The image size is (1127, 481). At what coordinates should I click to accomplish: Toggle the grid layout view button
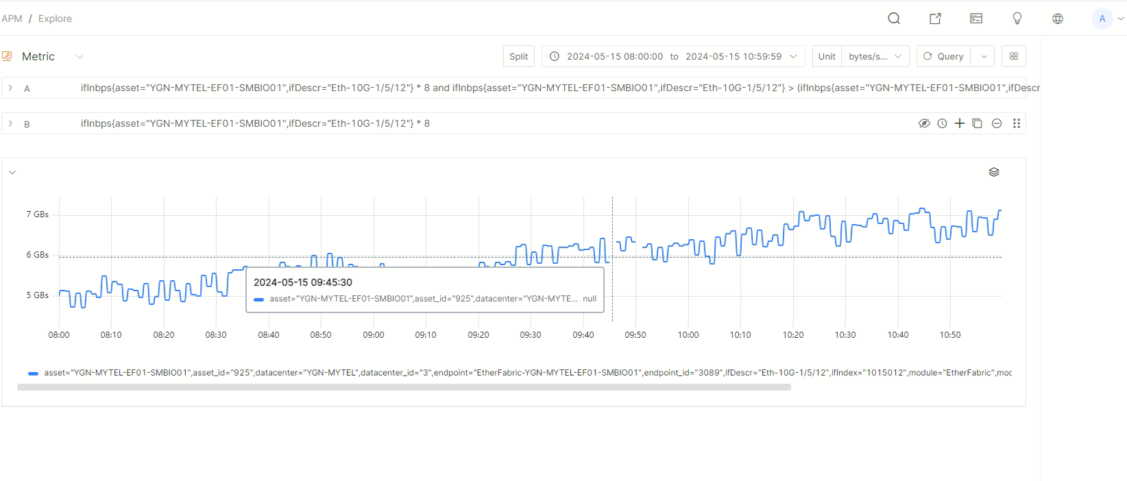(x=1014, y=56)
